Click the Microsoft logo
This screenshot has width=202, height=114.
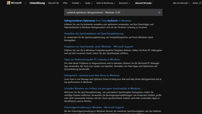click(x=14, y=3)
